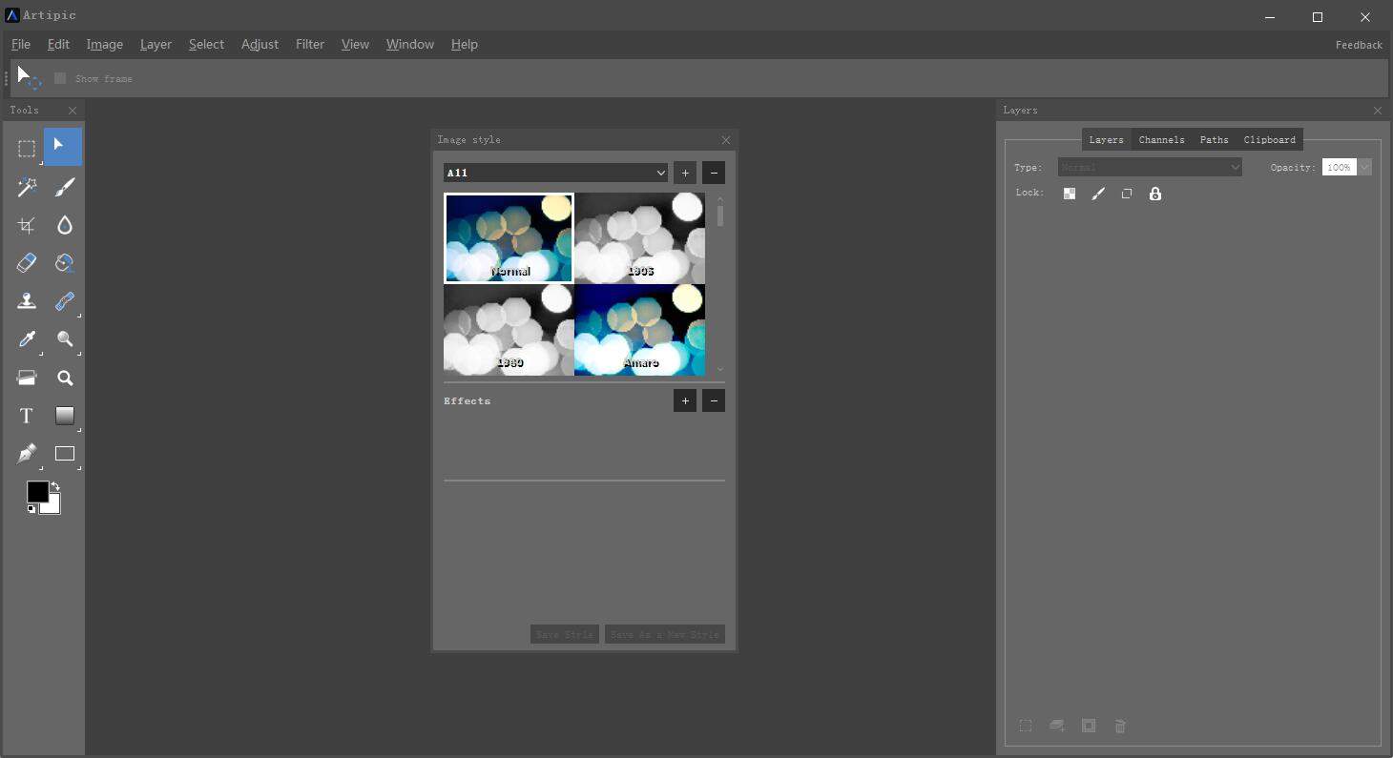The image size is (1393, 758).
Task: Select the Eraser tool
Action: click(x=26, y=262)
